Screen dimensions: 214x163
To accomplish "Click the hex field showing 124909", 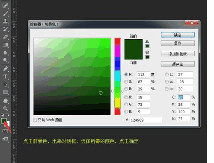I will (146, 120).
